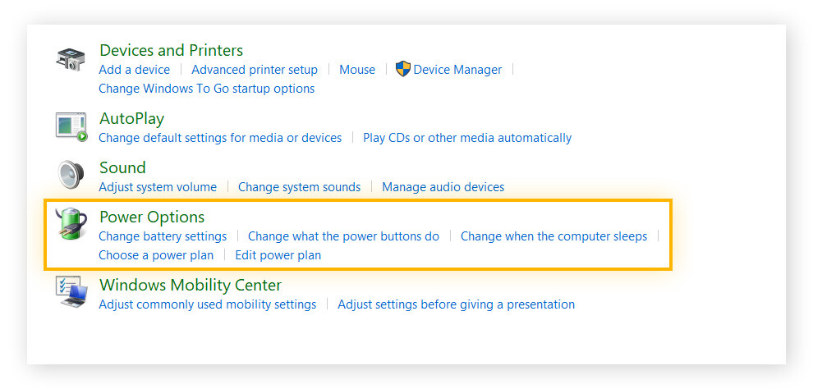
Task: Select Add a device link
Action: coord(134,70)
